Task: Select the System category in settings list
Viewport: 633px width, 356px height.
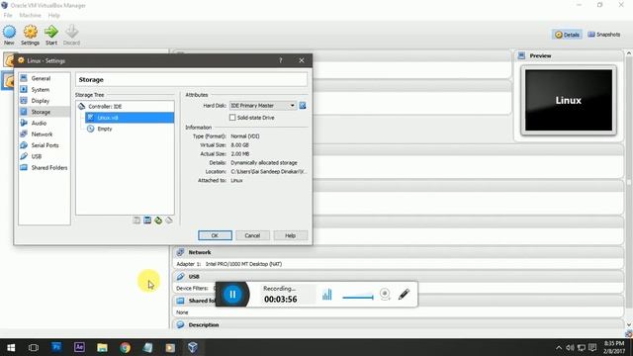Action: click(x=41, y=90)
